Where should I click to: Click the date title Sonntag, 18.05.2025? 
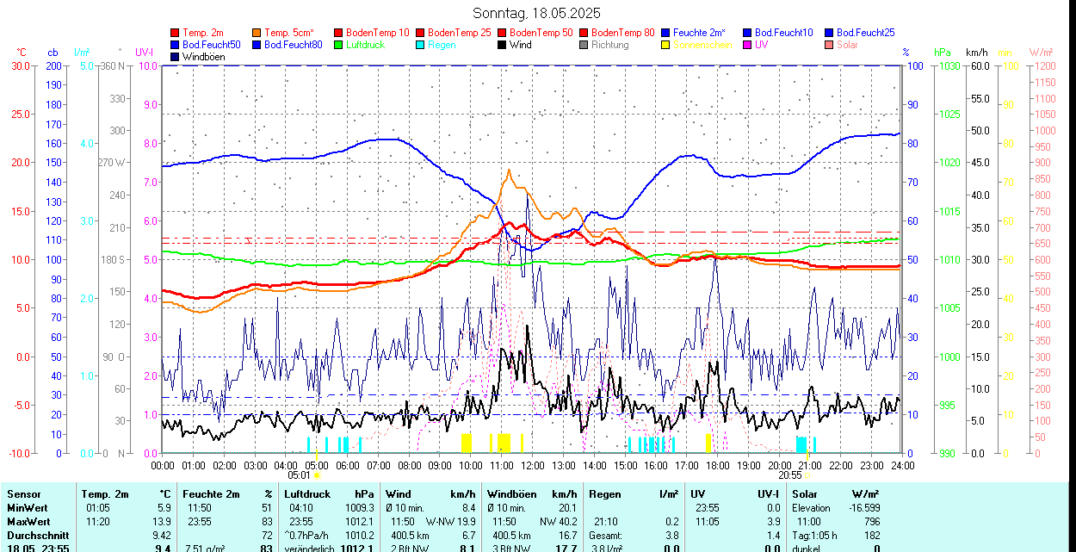point(537,13)
